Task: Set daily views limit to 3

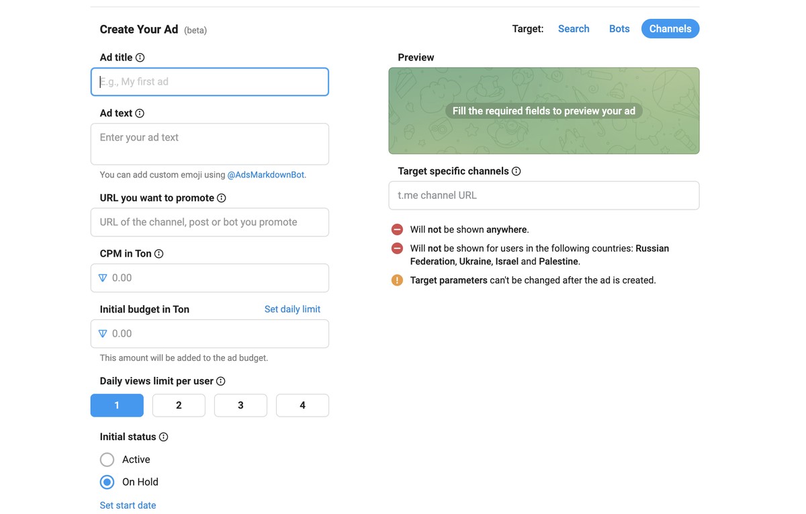Action: 240,405
